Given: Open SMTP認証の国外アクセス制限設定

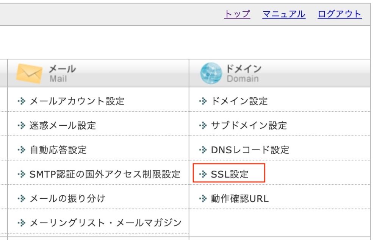Looking at the screenshot, I should 105,174.
